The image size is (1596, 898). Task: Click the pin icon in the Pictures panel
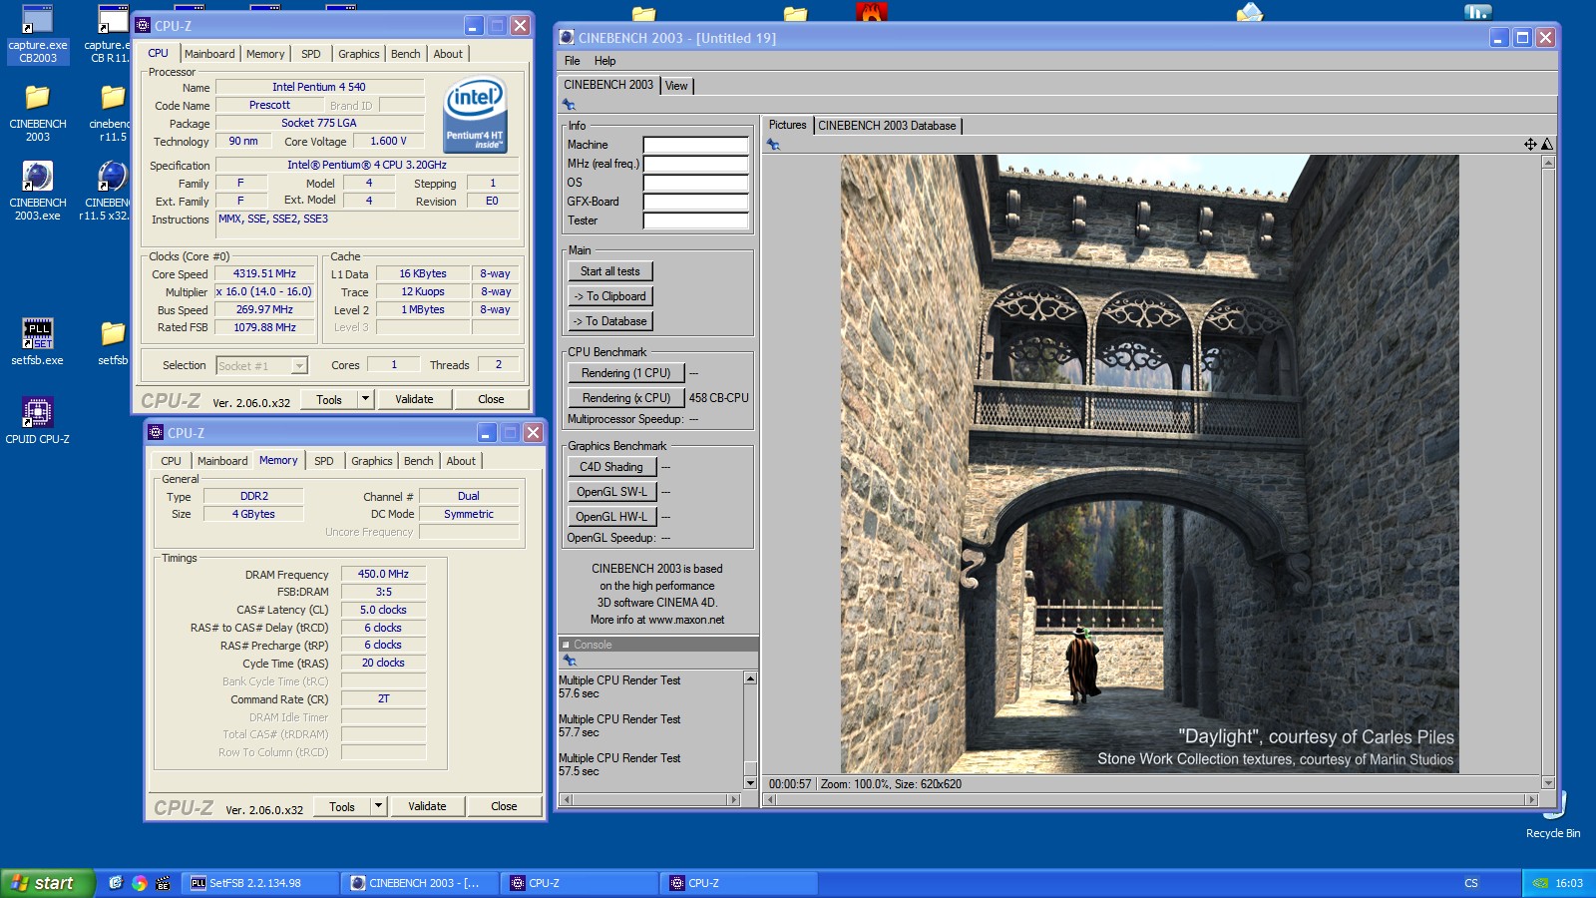[773, 145]
